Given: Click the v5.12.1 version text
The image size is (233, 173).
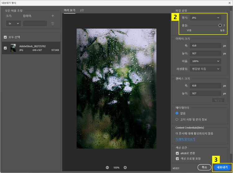Looking at the screenshot, I should (176, 168).
